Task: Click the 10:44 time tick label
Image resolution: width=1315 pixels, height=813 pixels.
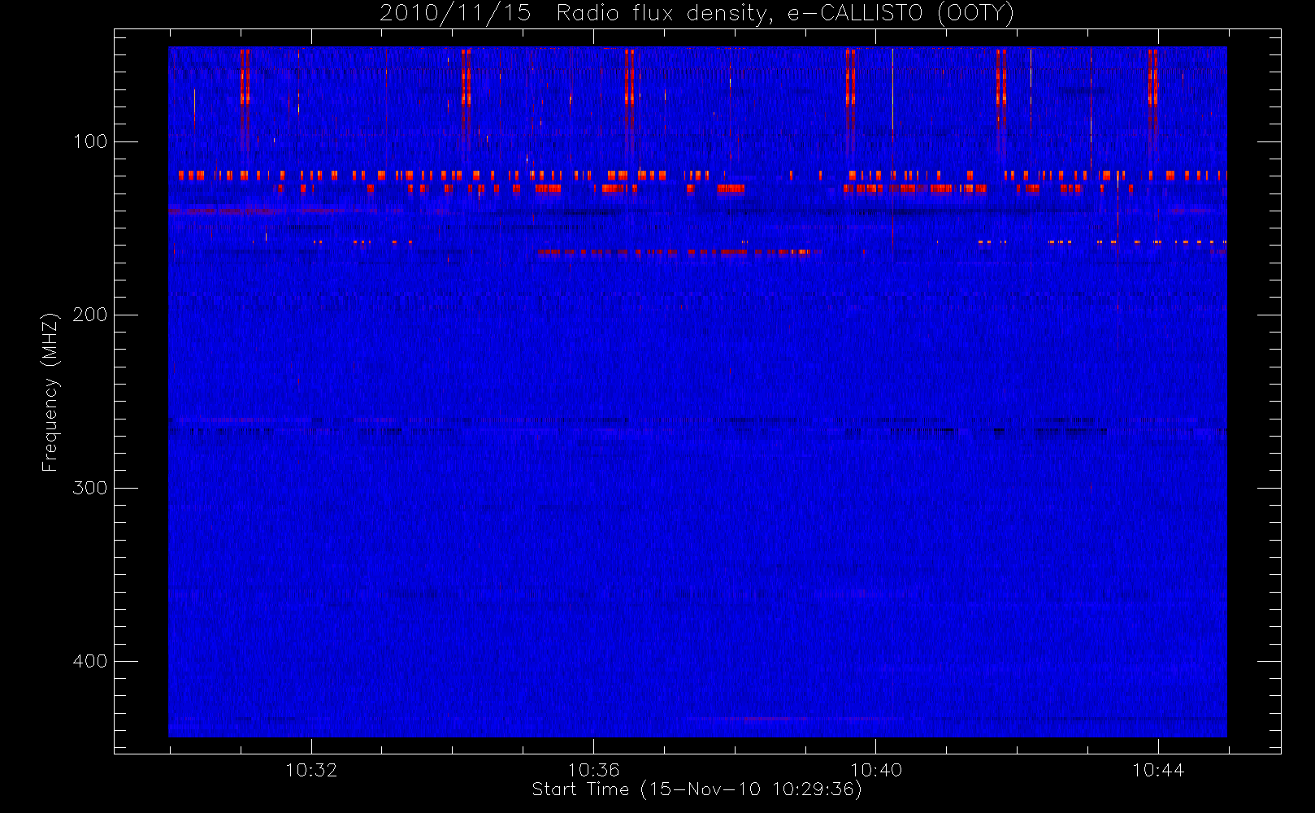Action: 1158,770
